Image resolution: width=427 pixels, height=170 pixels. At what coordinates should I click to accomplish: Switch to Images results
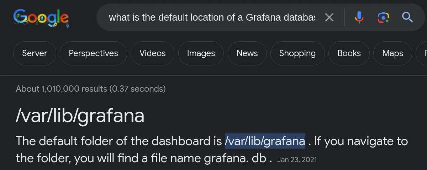click(201, 53)
